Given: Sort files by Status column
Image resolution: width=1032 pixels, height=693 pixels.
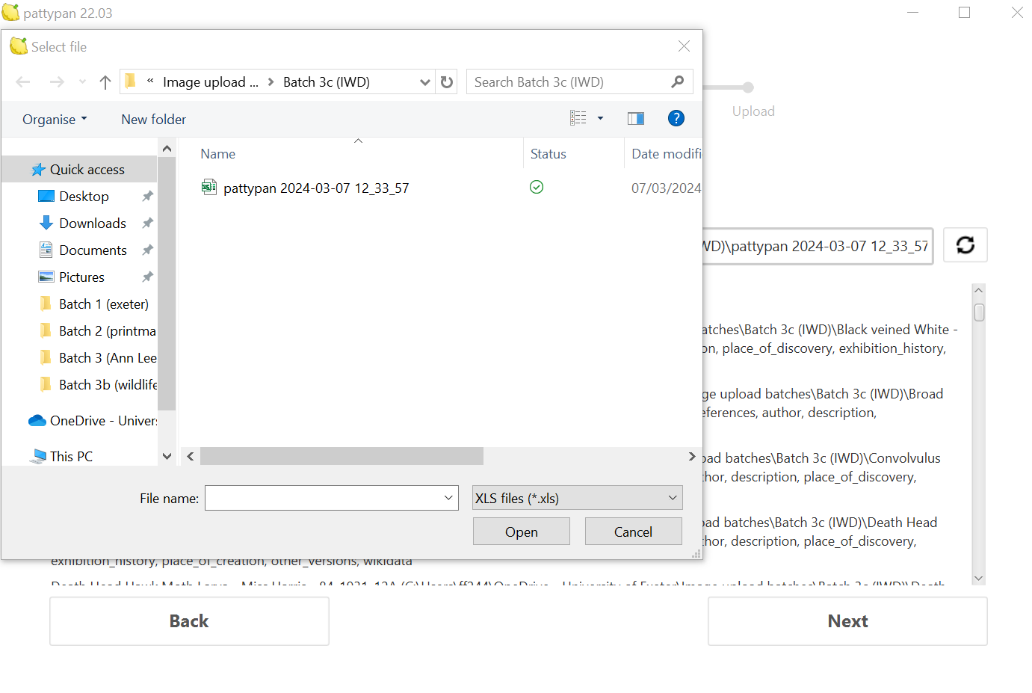Looking at the screenshot, I should 549,154.
